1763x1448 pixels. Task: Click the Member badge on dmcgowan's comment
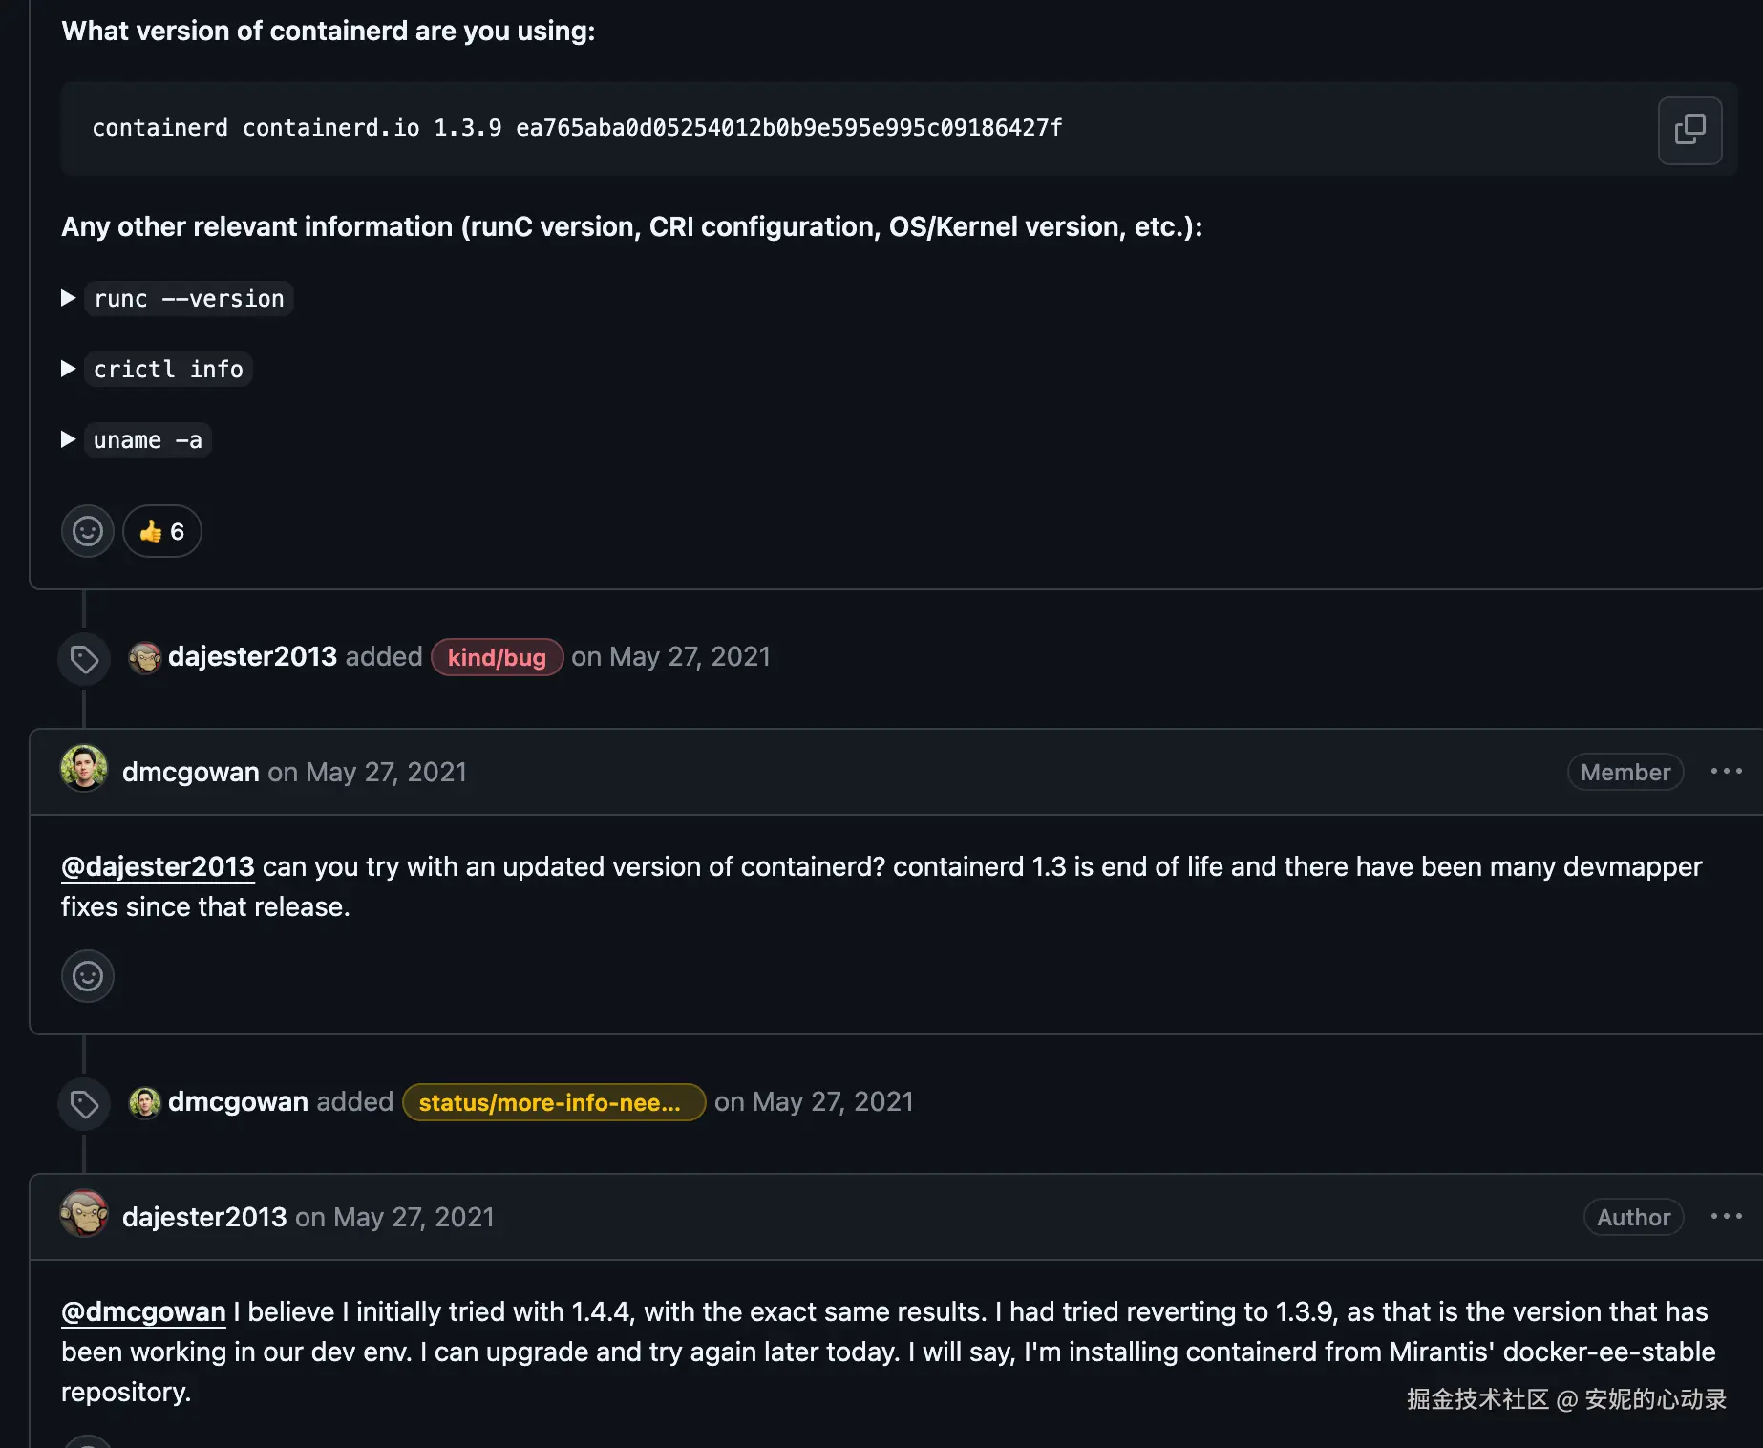point(1625,772)
